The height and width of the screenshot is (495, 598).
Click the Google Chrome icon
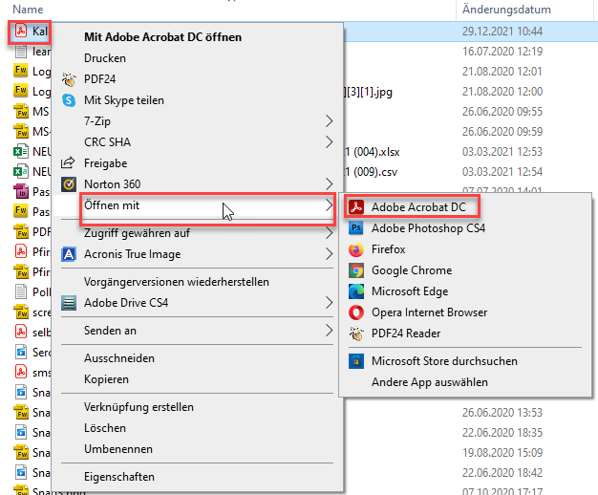(x=356, y=270)
